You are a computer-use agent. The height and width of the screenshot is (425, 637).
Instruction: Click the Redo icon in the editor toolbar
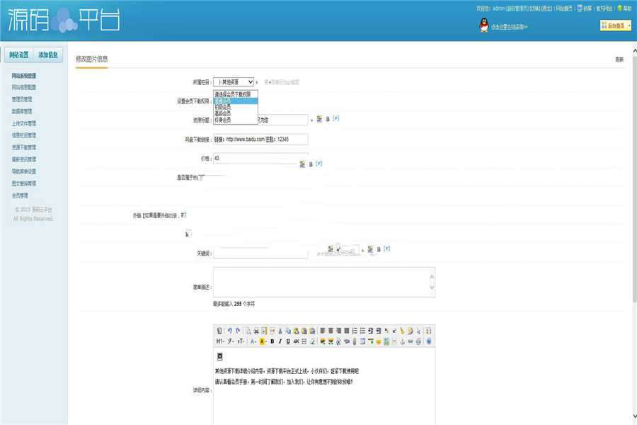pyautogui.click(x=238, y=331)
